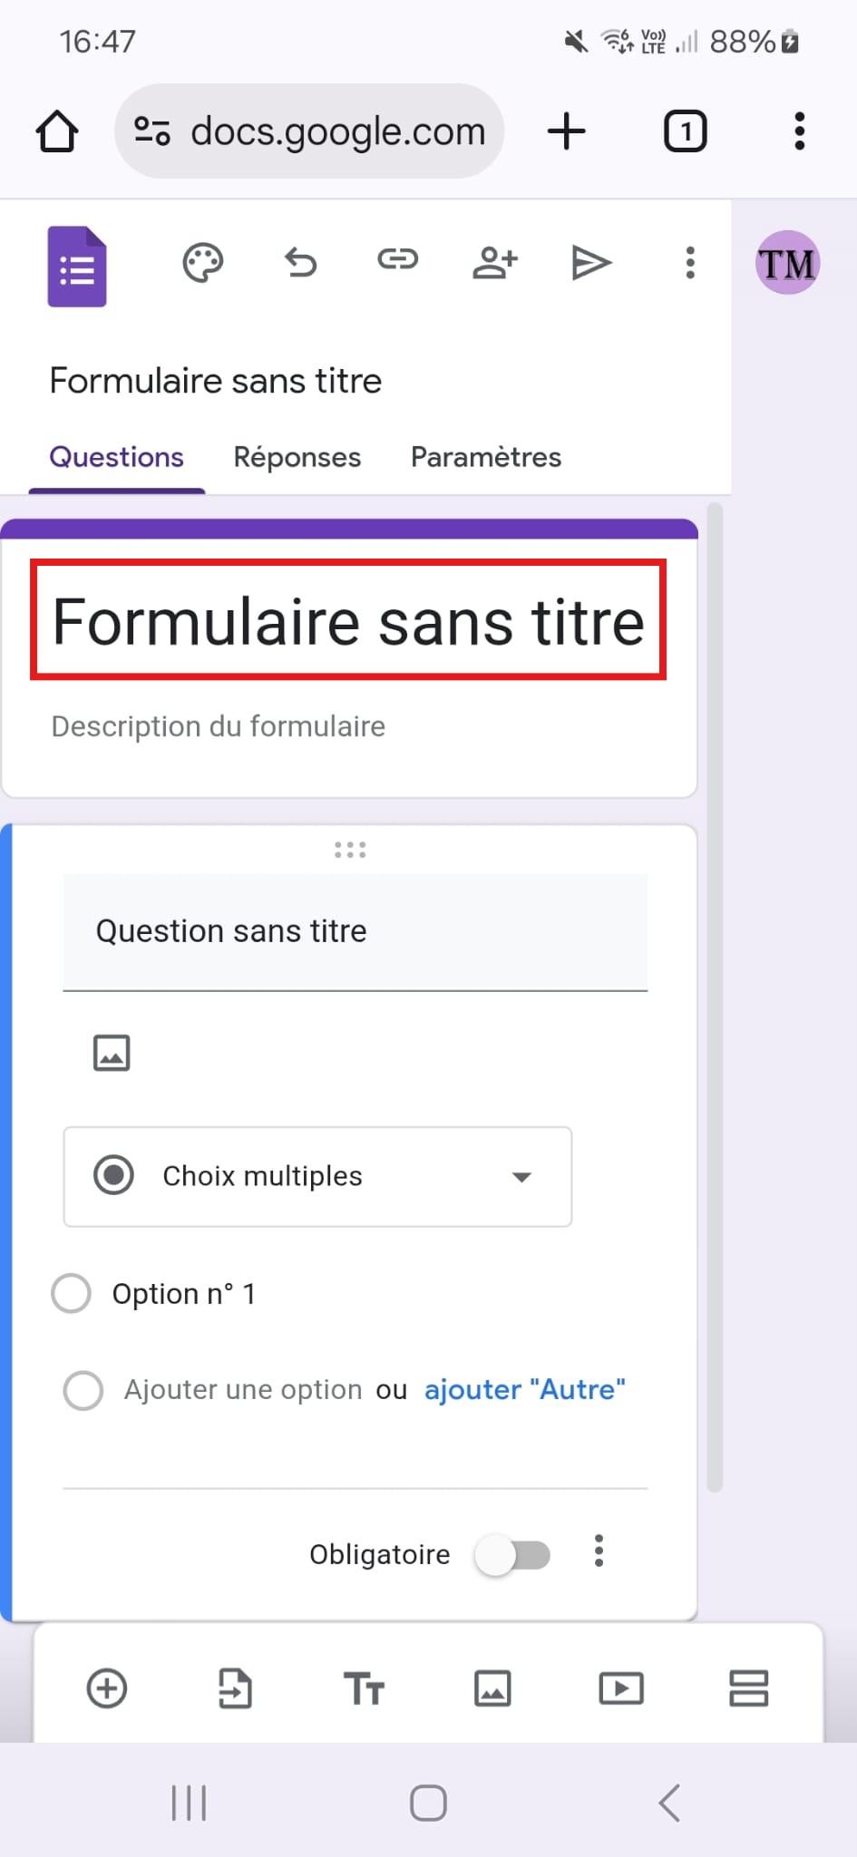Add a video from the bottom toolbar

[x=621, y=1688]
